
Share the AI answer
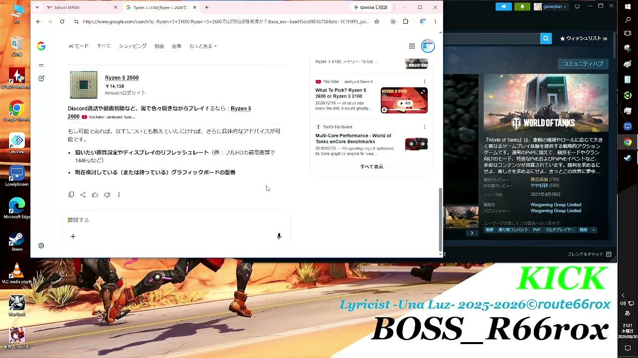click(83, 195)
